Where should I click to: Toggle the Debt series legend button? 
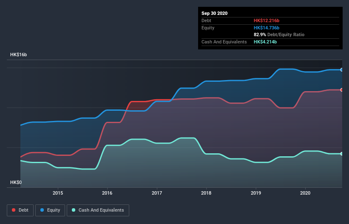click(20, 210)
